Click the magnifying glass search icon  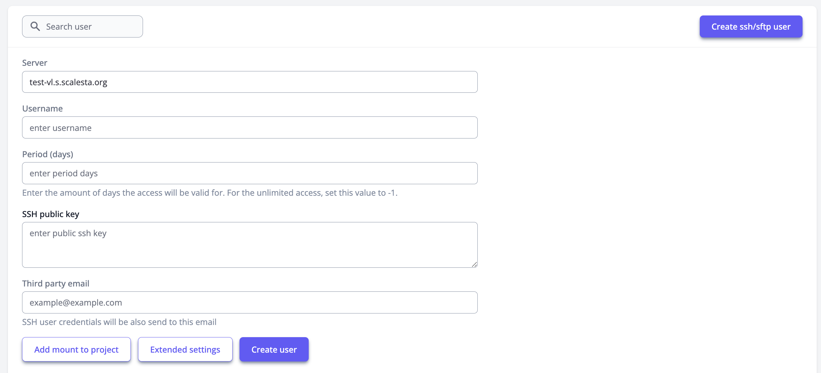(x=35, y=26)
